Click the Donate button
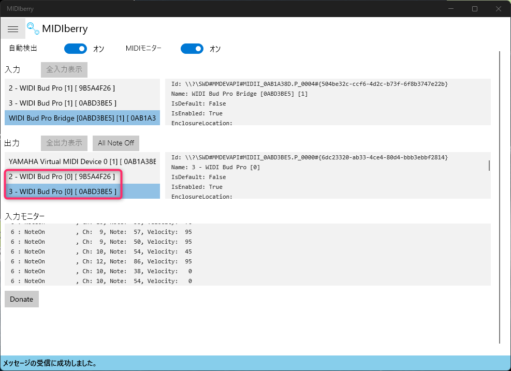This screenshot has height=371, width=511. pos(22,299)
